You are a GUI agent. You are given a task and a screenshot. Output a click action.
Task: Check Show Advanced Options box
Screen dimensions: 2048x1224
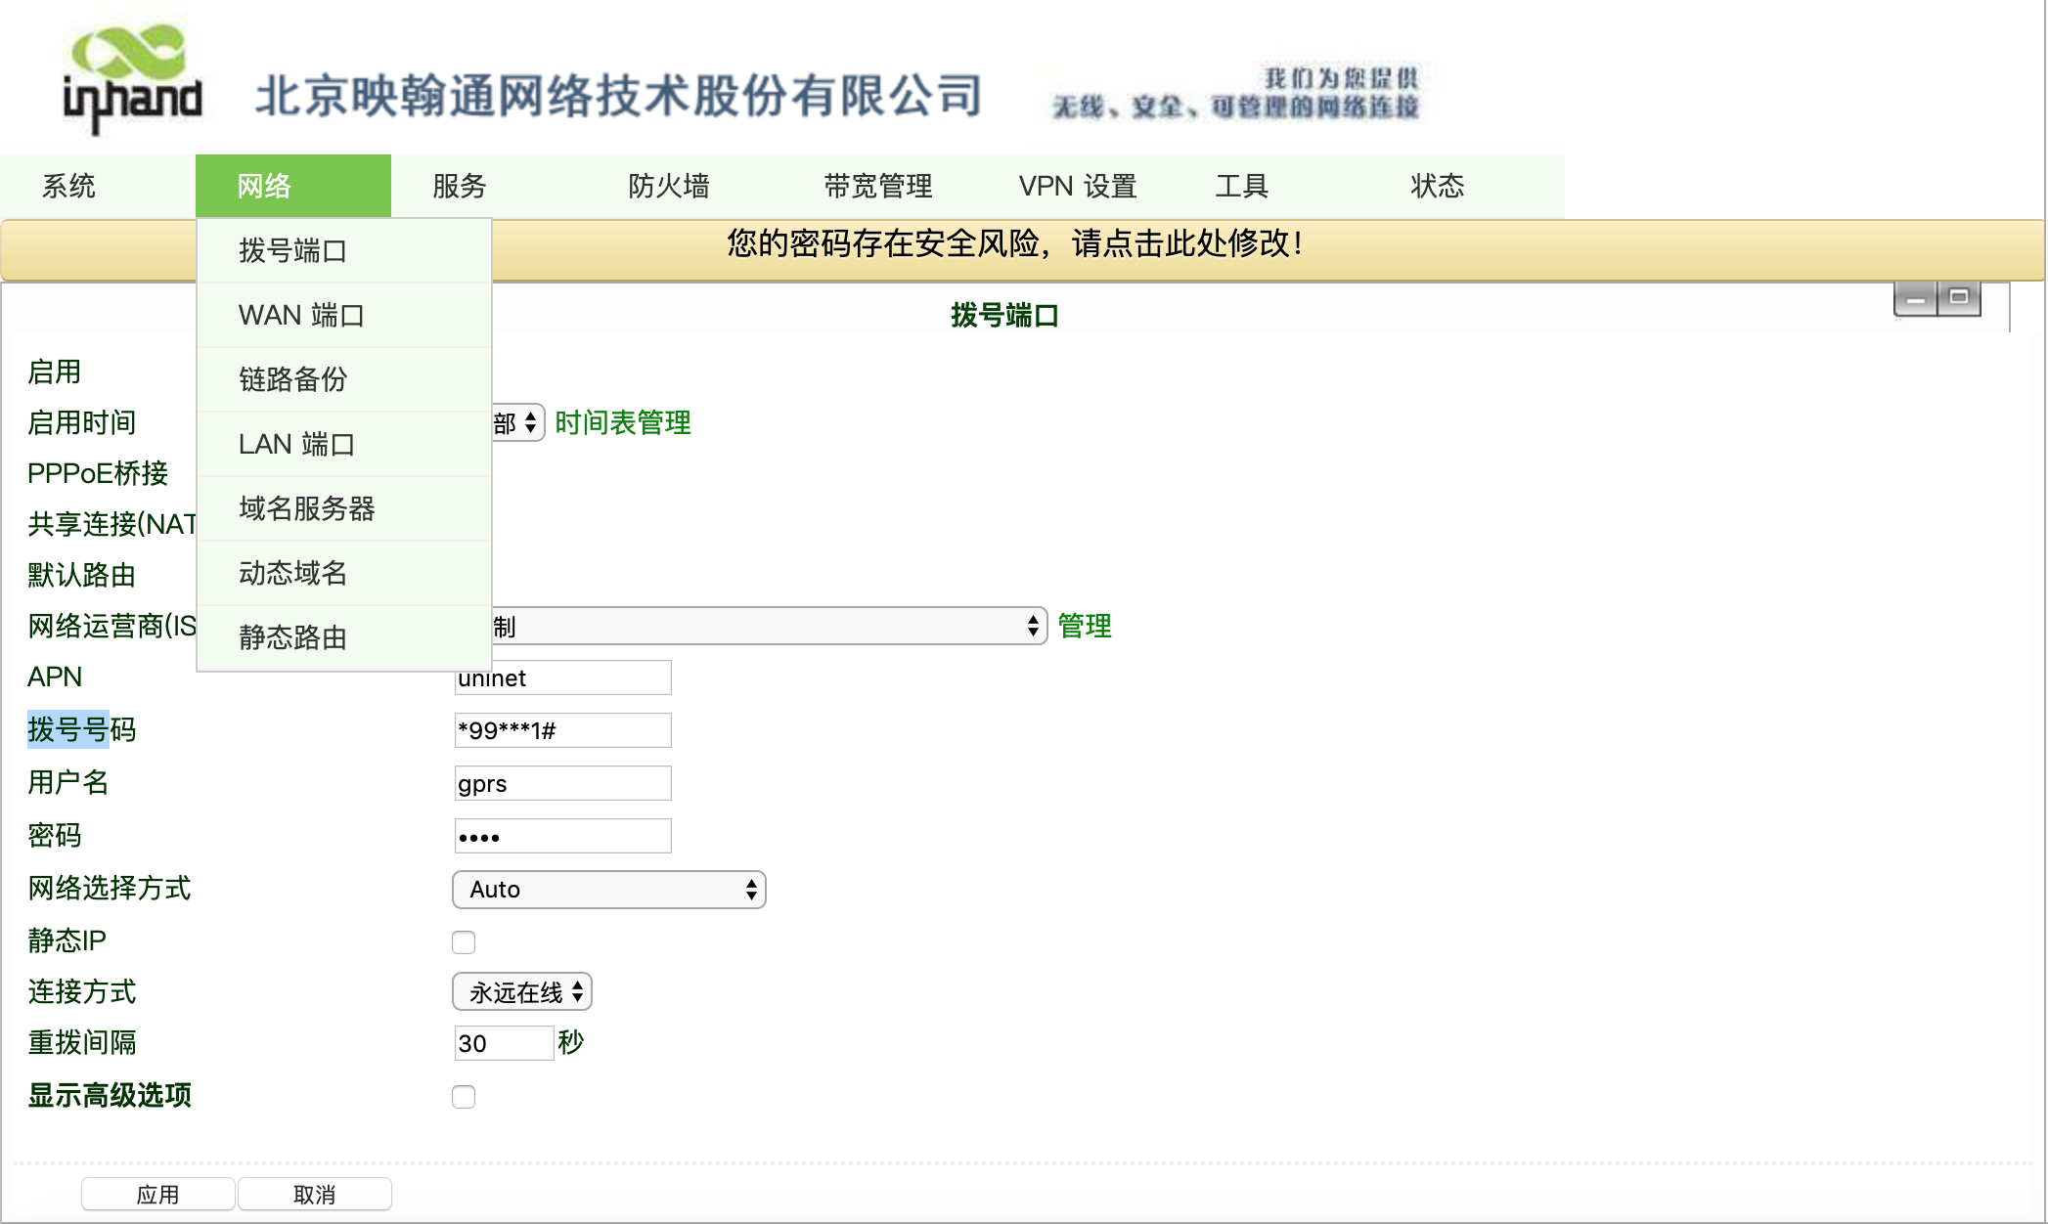point(464,1097)
